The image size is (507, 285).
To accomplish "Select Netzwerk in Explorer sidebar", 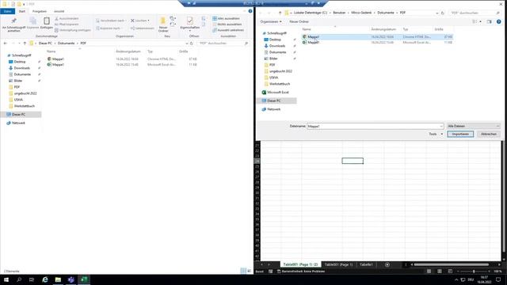I will (x=18, y=123).
